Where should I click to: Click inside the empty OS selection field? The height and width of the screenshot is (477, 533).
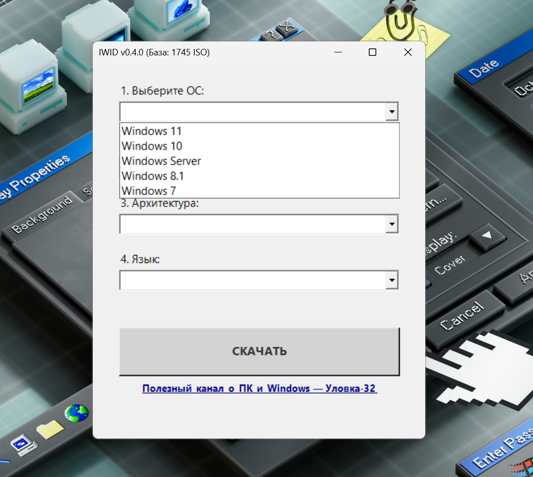point(250,111)
